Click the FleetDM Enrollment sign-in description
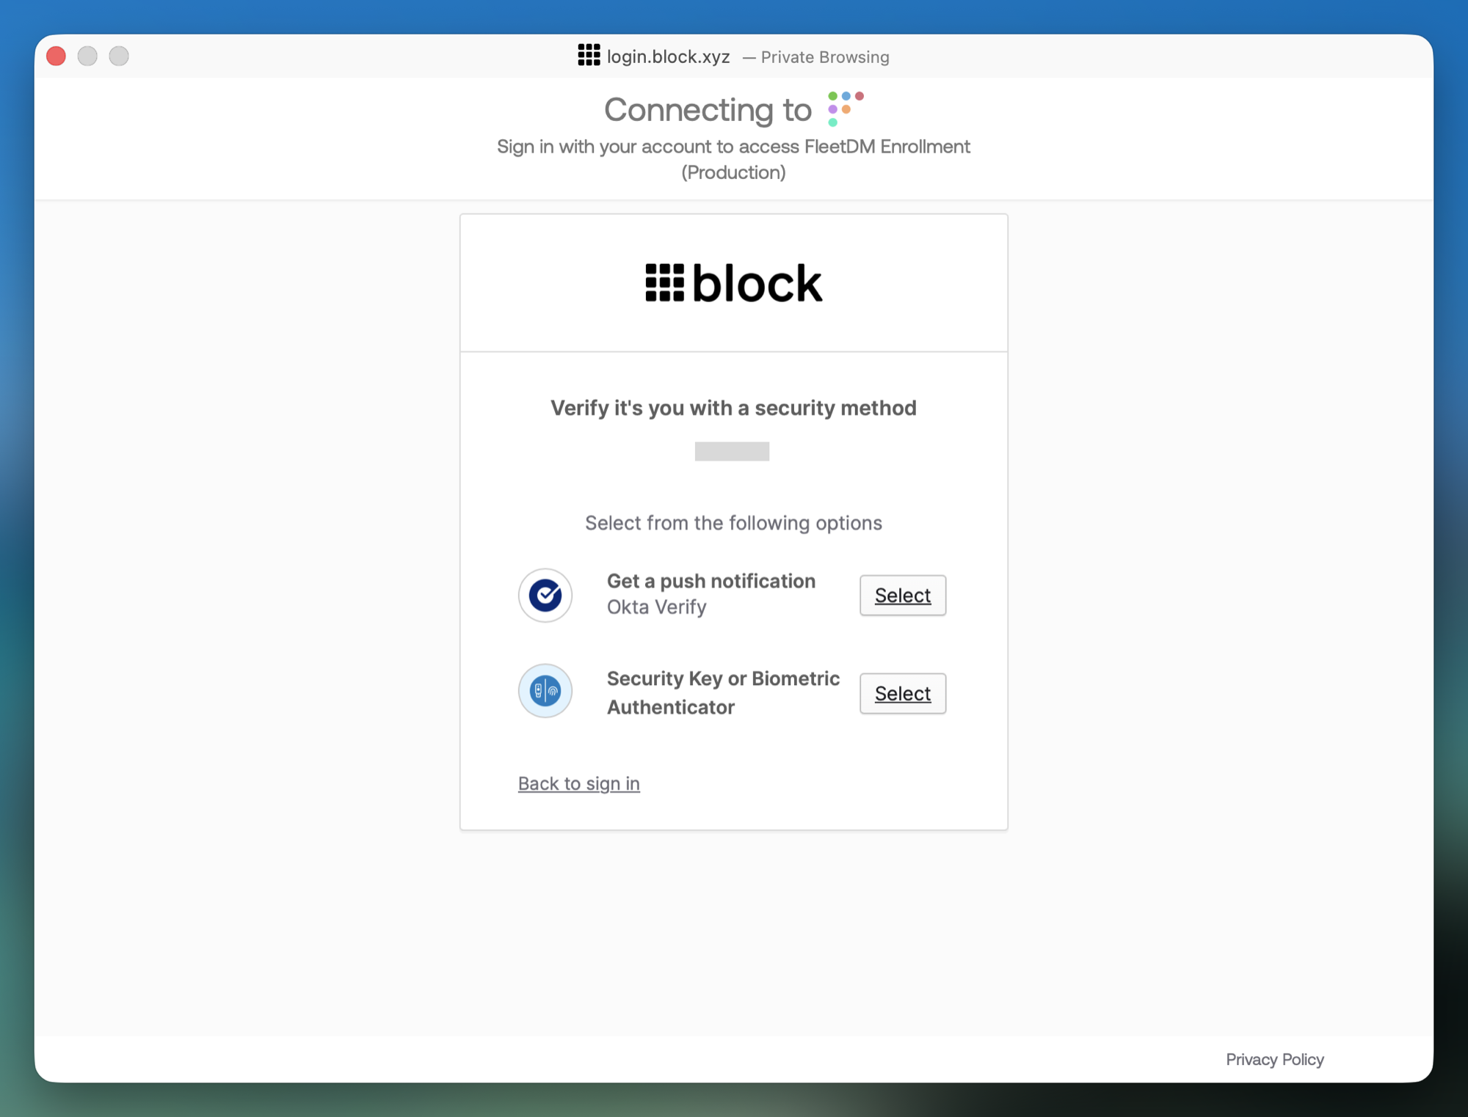 tap(733, 159)
